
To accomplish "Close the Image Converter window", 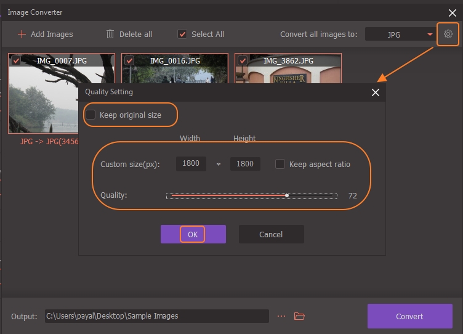I will [x=452, y=12].
